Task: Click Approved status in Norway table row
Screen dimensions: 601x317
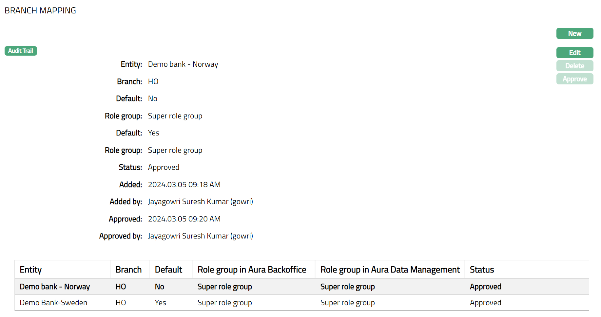Action: click(485, 287)
